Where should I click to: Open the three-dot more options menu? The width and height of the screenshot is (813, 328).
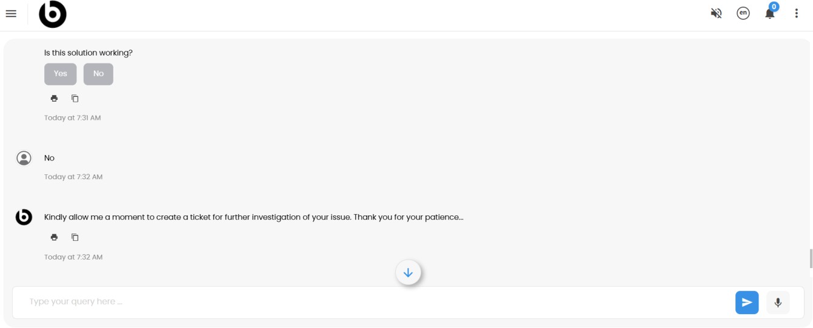point(797,13)
